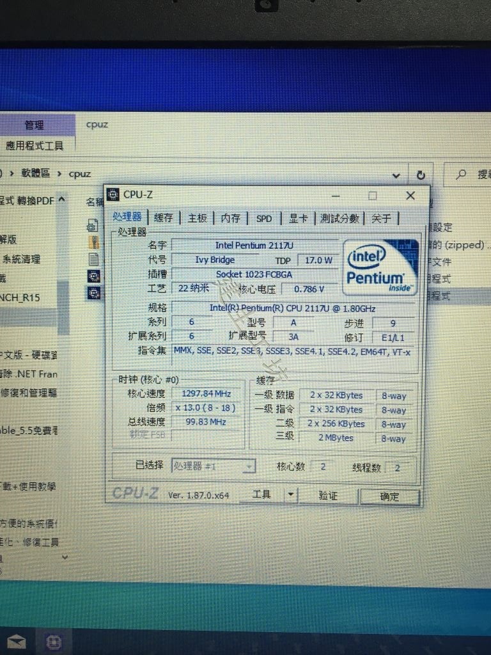Click the cpuz breadcrumb in address bar
Image resolution: width=491 pixels, height=655 pixels.
tap(80, 174)
